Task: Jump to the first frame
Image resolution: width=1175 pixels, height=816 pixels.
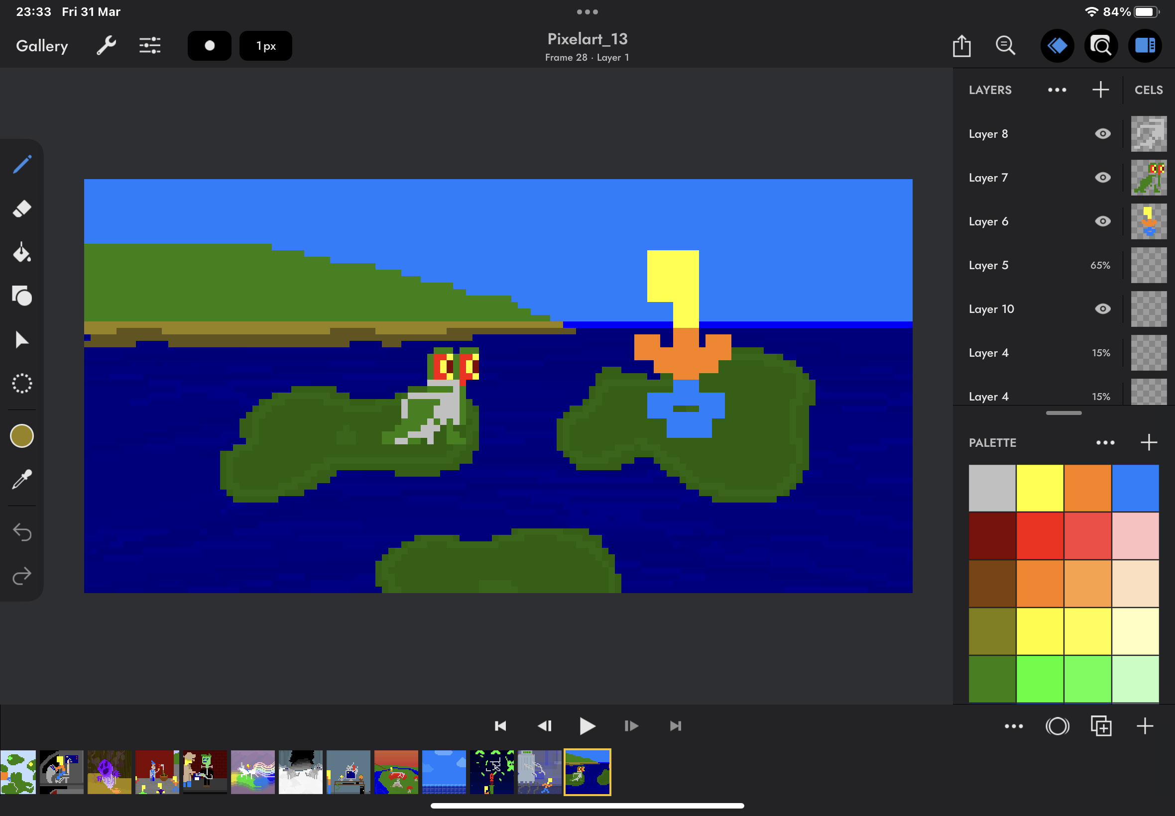Action: point(500,726)
